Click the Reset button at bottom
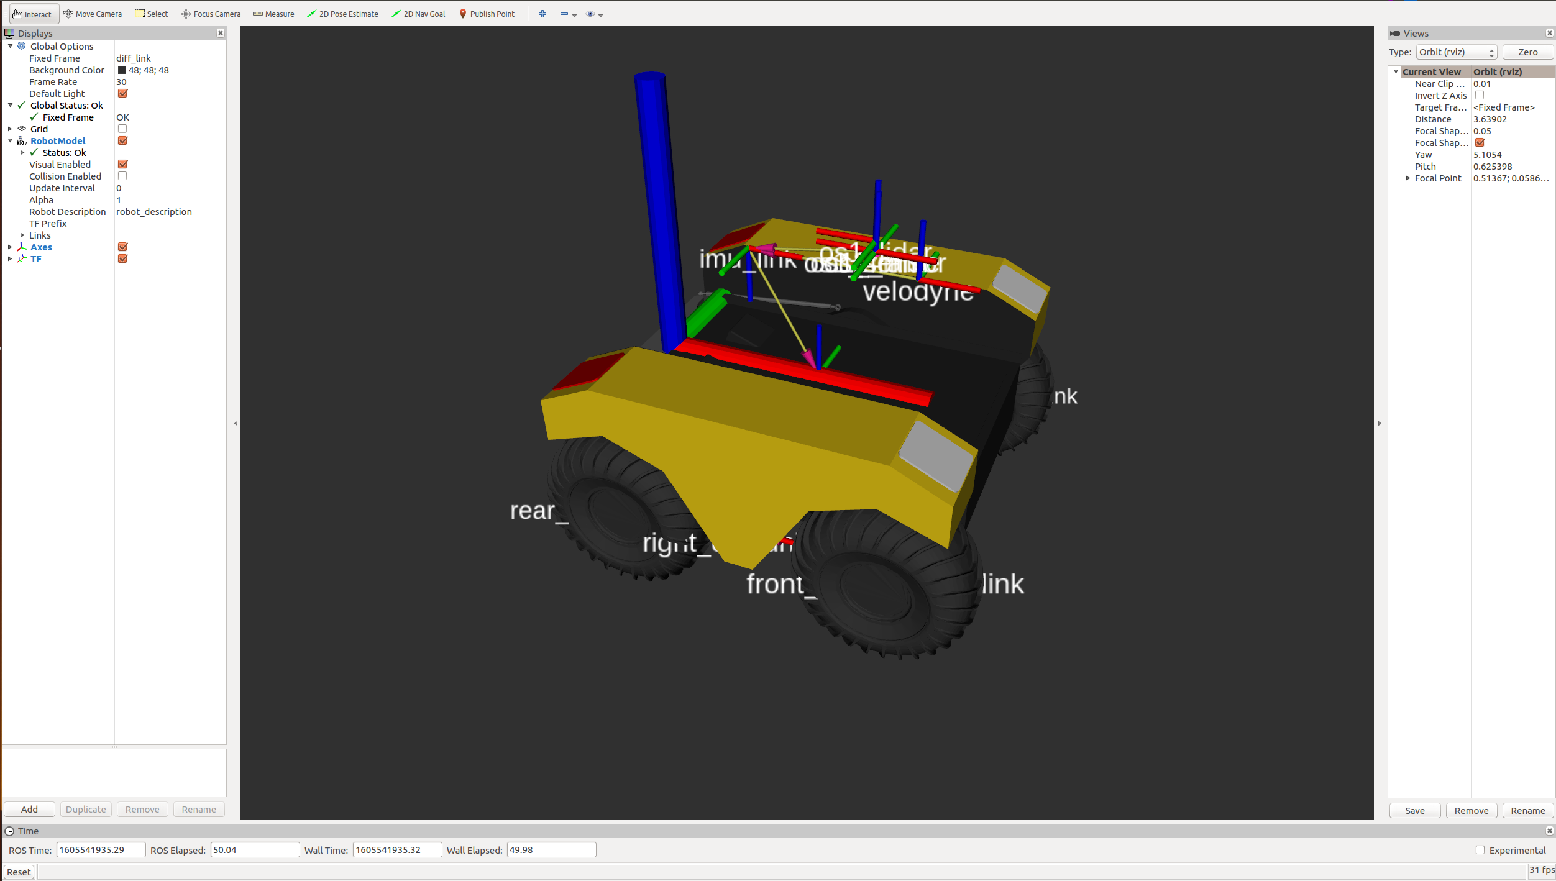 point(18,872)
